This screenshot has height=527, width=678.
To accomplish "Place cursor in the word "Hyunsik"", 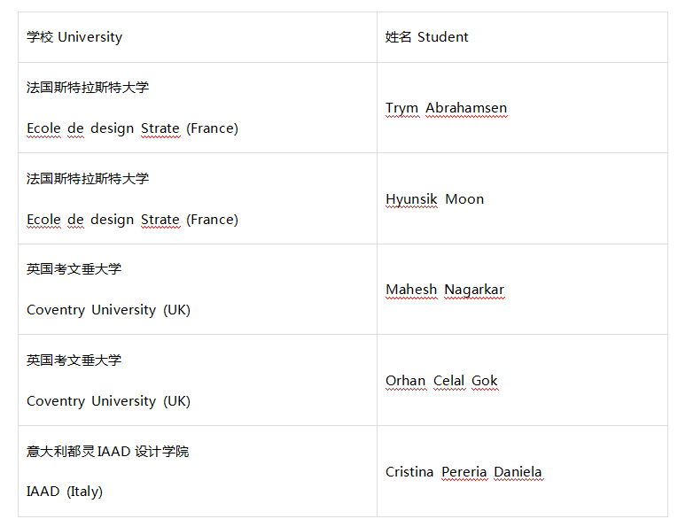I will pyautogui.click(x=411, y=199).
